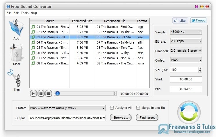
Task: Click the Twitter Tweet button
Action: coord(198,21)
